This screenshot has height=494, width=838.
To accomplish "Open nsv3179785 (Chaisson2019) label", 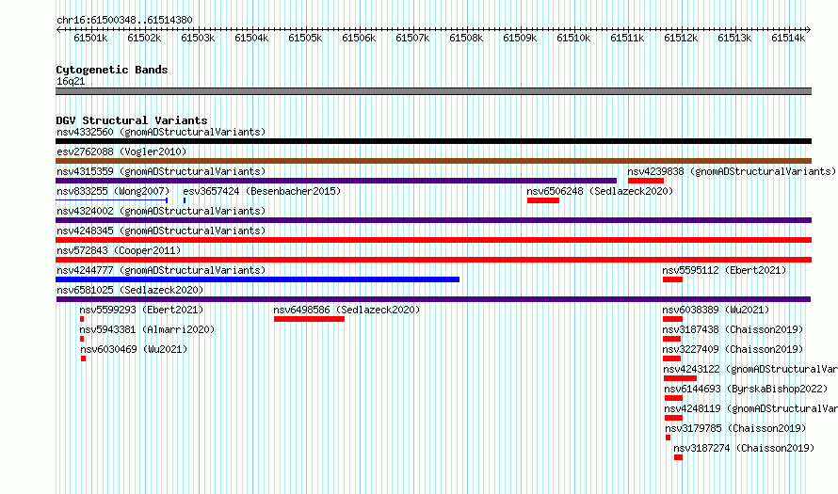I will 735,428.
